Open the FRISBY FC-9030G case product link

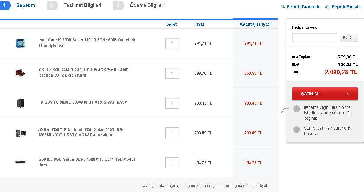click(83, 102)
